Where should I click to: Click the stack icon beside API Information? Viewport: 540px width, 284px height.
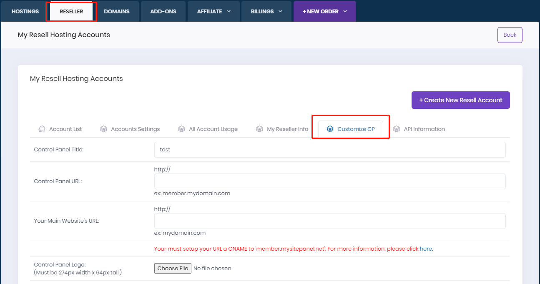click(397, 129)
